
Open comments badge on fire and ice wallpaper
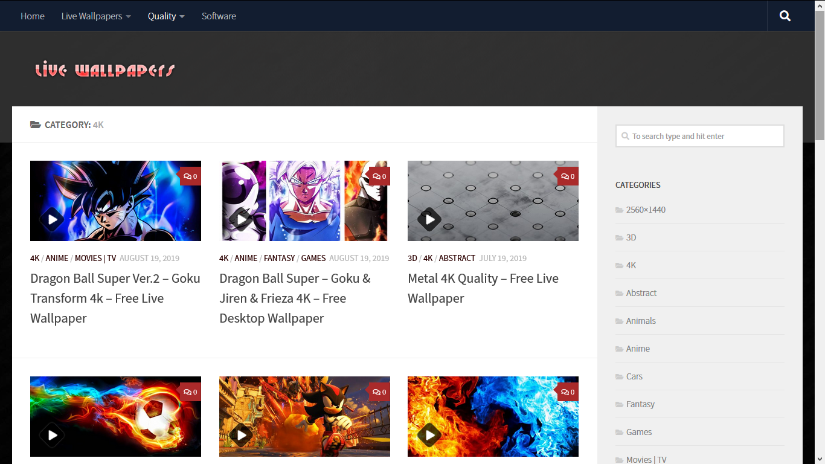click(568, 392)
